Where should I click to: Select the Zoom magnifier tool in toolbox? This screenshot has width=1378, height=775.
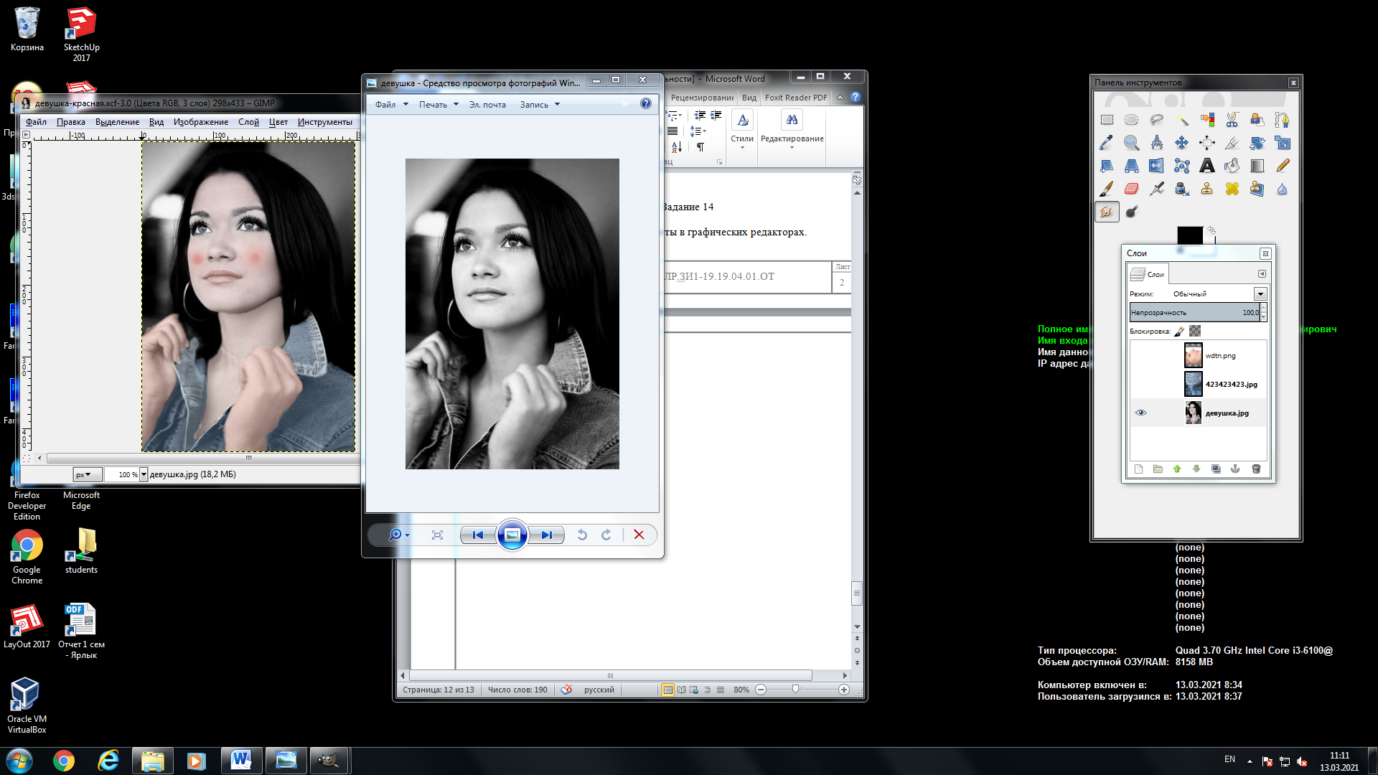pyautogui.click(x=1132, y=143)
